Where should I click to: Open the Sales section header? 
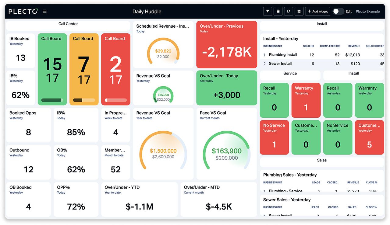click(x=322, y=160)
